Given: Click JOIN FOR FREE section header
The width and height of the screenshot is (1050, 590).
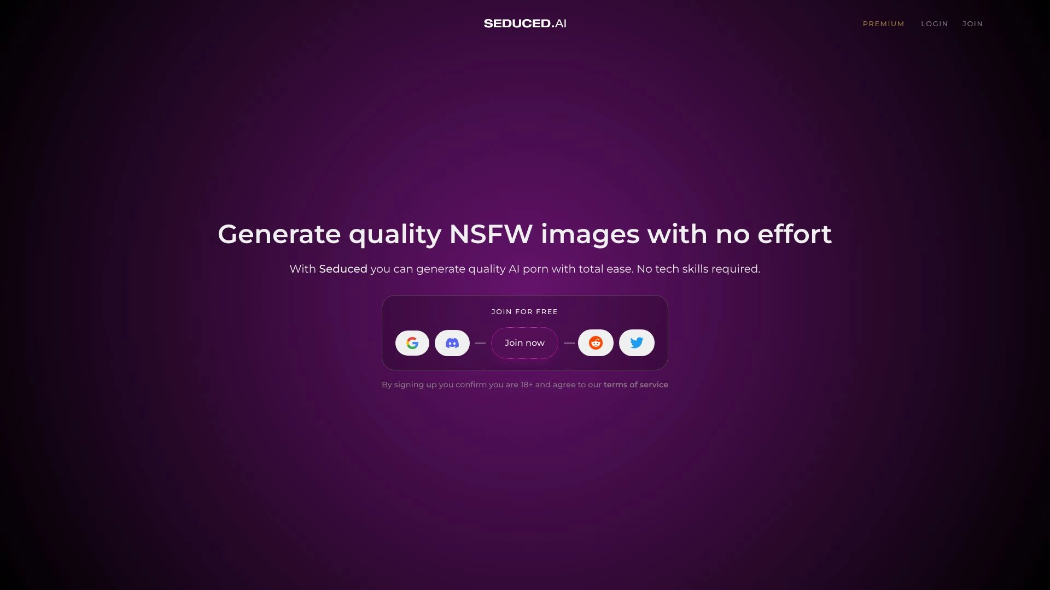Looking at the screenshot, I should [524, 311].
